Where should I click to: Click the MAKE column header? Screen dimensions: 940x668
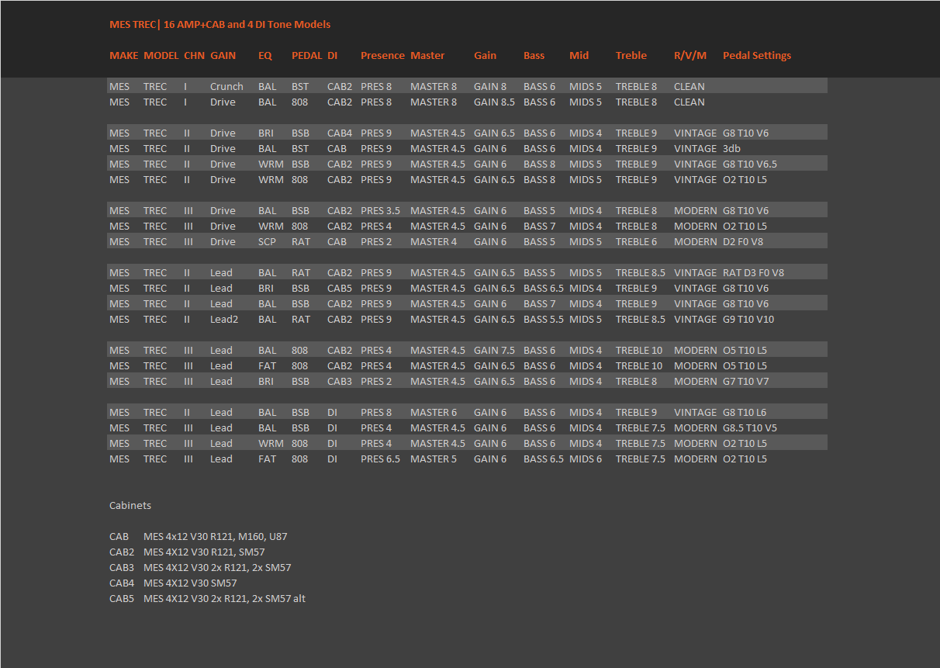[124, 55]
